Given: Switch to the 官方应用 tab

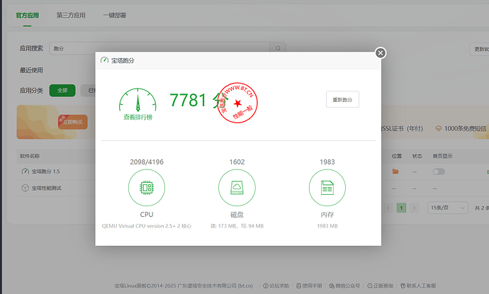Looking at the screenshot, I should point(28,16).
